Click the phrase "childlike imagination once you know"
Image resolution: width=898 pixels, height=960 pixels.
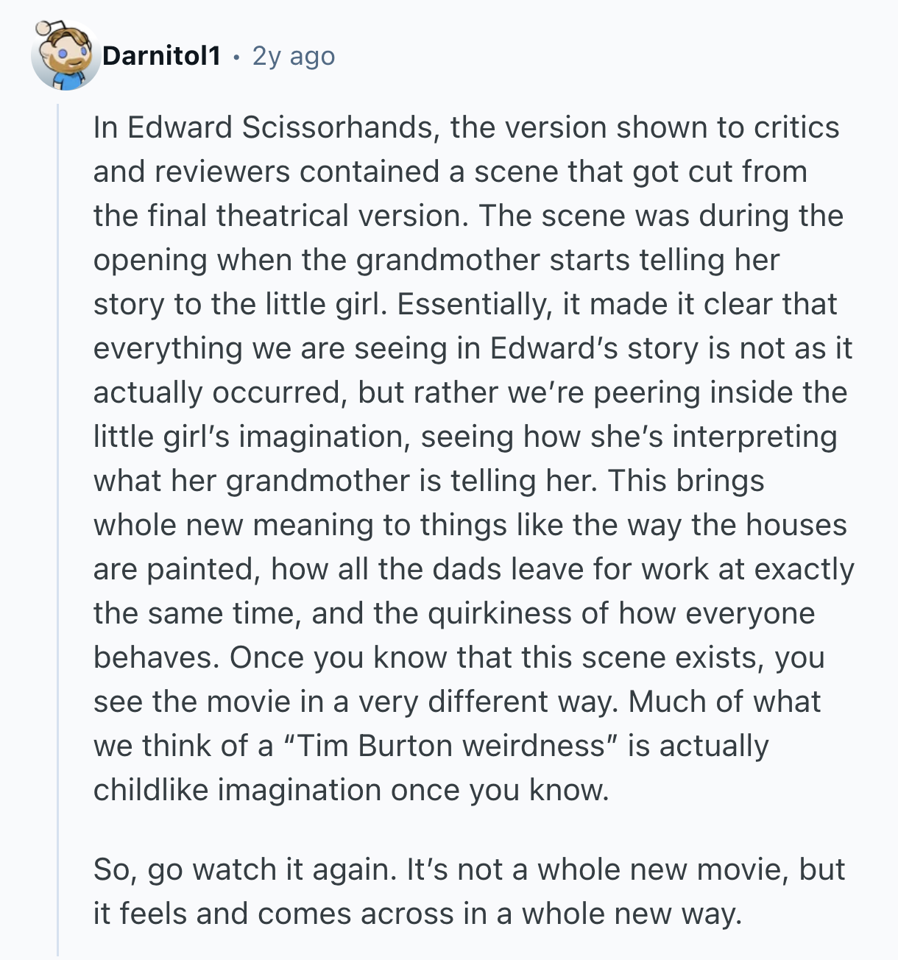point(351,790)
